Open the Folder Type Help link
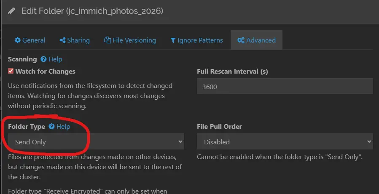379x194 pixels. [x=63, y=127]
